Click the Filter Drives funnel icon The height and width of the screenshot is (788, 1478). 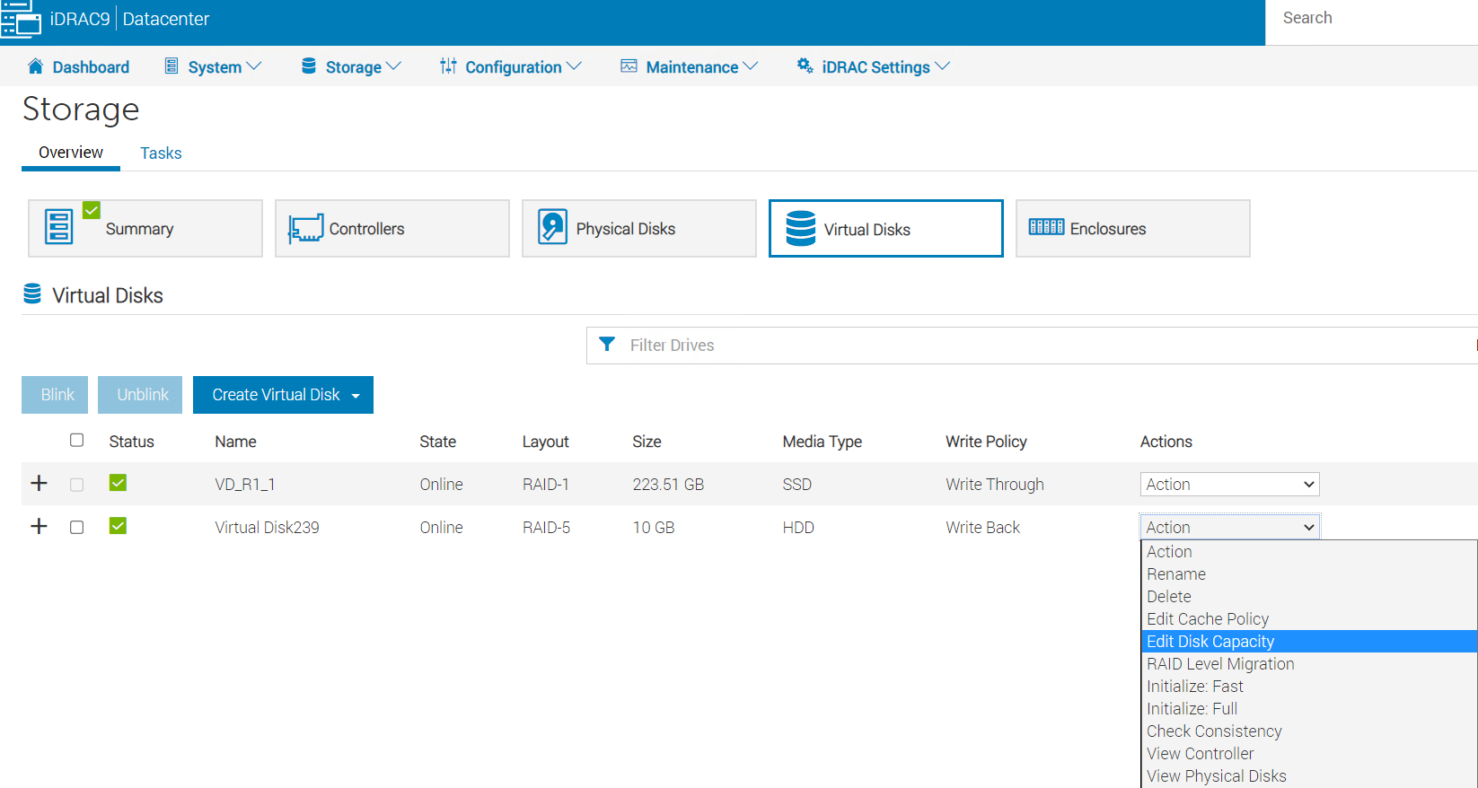pyautogui.click(x=607, y=345)
